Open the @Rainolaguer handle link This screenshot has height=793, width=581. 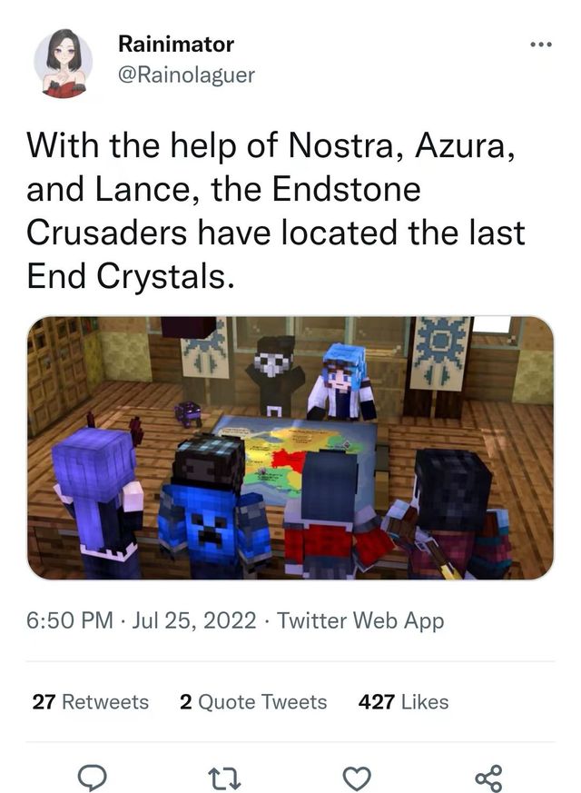coord(186,74)
